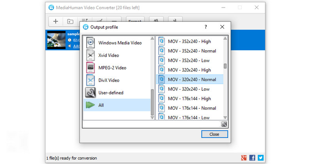This screenshot has height=164, width=316.
Task: Click icon of MOV 352x240 High
Action: (161, 41)
